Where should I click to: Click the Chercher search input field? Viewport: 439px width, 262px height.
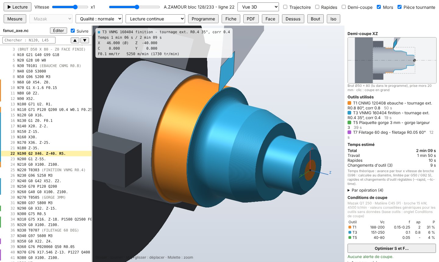pos(29,40)
